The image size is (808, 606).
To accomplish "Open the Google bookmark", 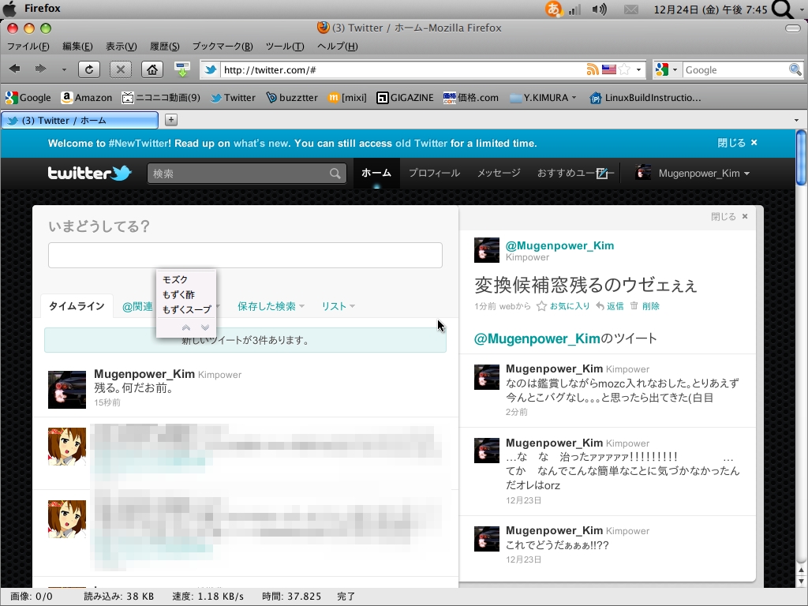I will coord(28,97).
